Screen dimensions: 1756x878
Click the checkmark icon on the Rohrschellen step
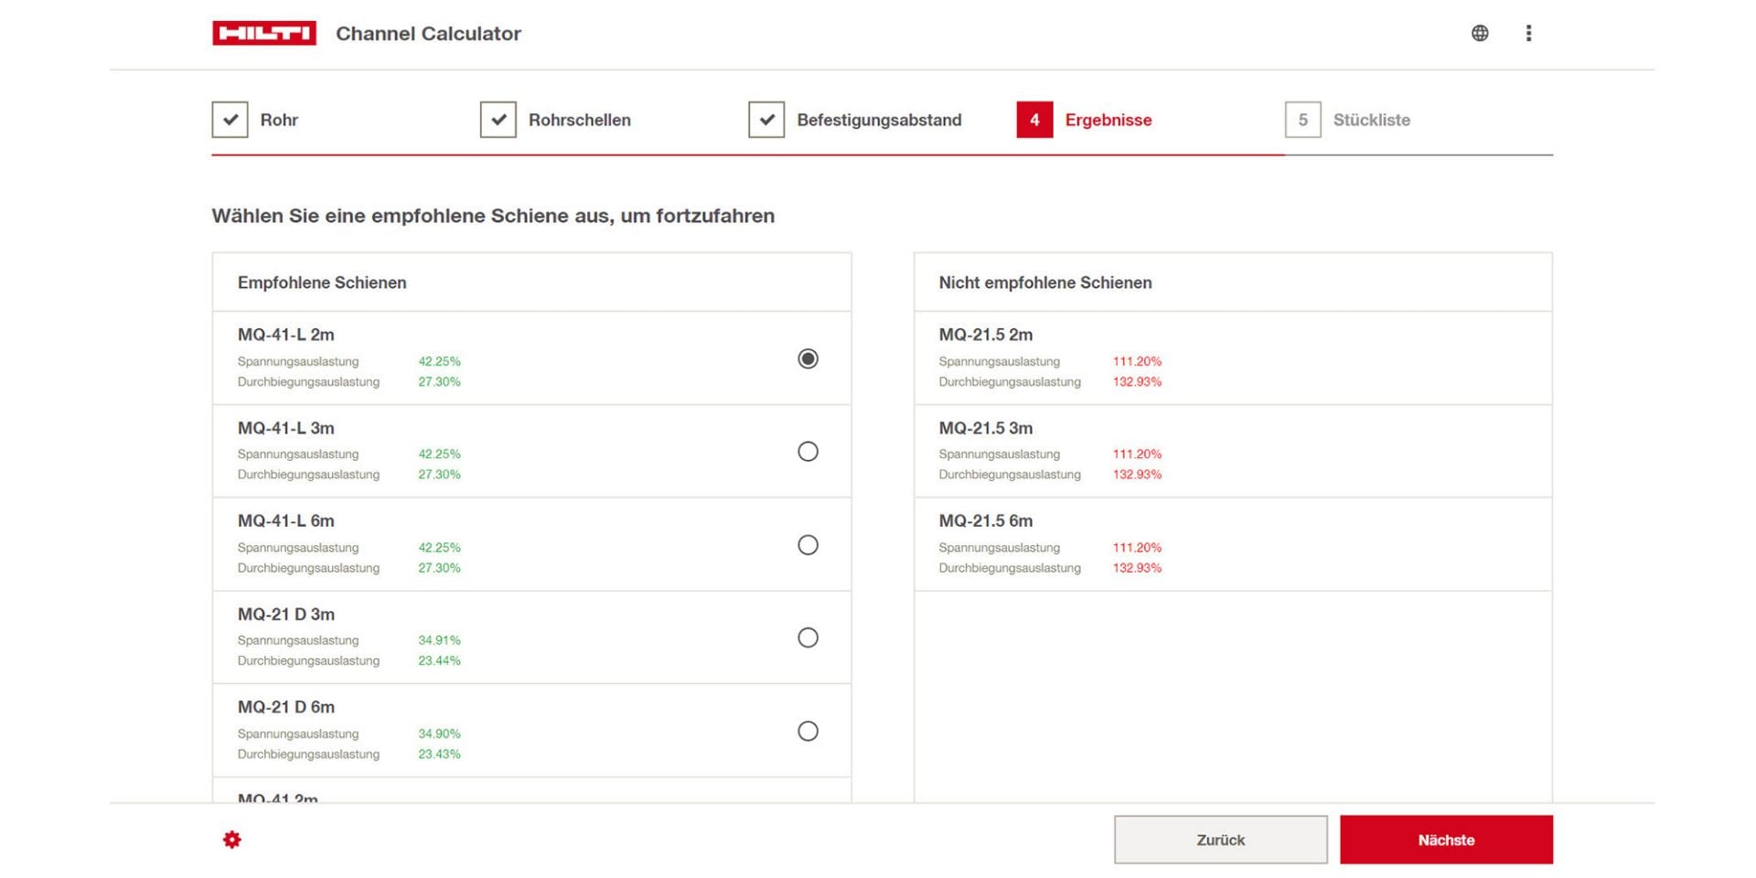pos(499,119)
